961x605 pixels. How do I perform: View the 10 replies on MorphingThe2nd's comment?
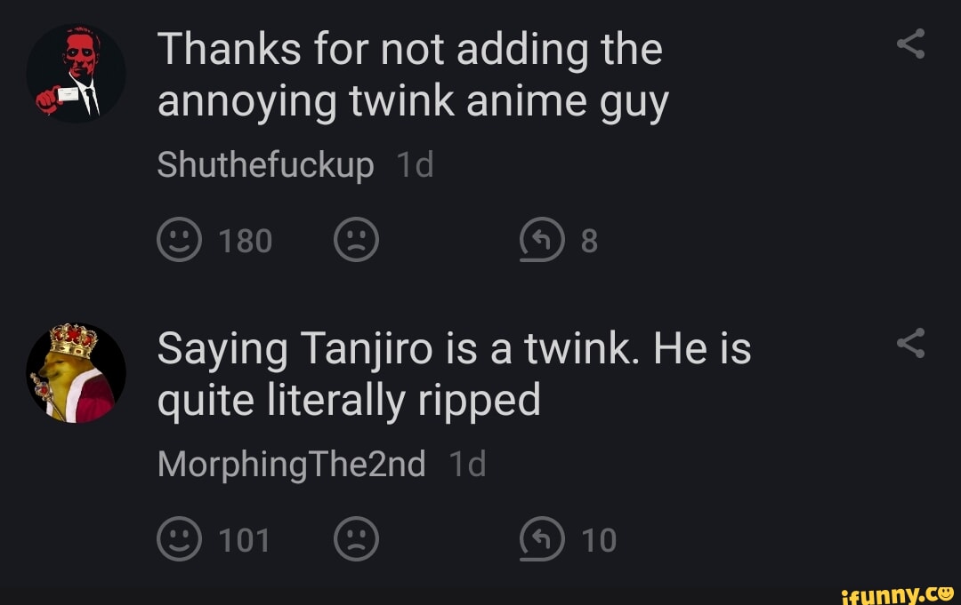click(x=542, y=537)
